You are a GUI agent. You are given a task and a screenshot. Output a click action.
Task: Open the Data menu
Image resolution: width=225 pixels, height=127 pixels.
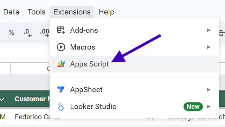[x=11, y=12]
